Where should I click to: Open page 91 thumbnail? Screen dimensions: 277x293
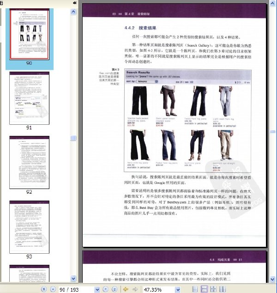(x=29, y=98)
